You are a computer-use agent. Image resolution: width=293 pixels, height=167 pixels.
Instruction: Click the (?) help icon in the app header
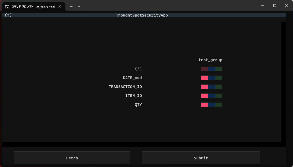click(x=8, y=15)
